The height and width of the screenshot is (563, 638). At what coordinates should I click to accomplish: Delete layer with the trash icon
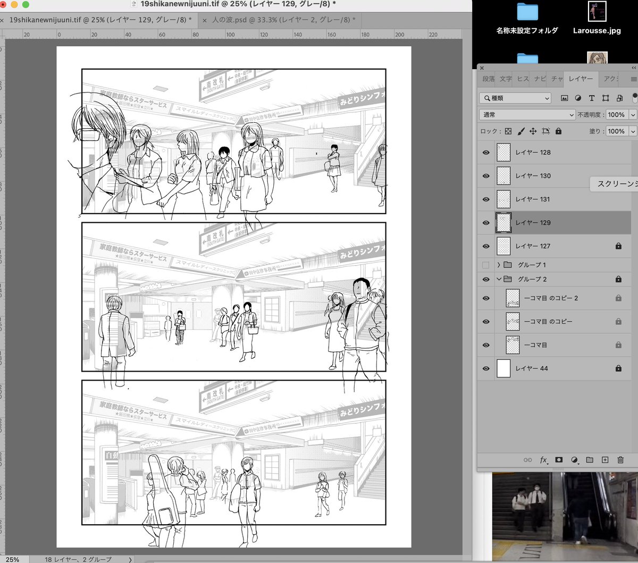(620, 460)
